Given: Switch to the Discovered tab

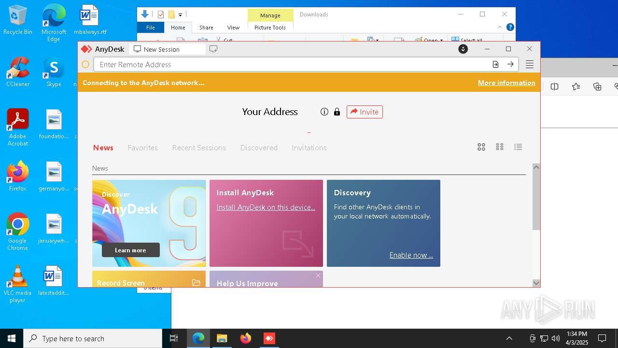Looking at the screenshot, I should (x=259, y=147).
